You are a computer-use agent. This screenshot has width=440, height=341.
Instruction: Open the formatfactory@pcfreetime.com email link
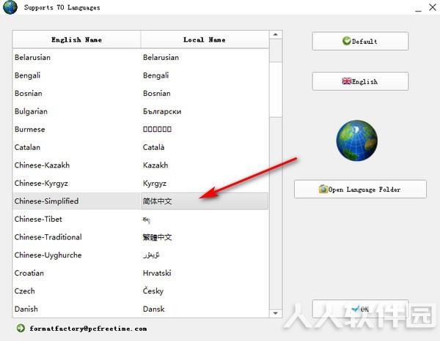click(x=88, y=329)
